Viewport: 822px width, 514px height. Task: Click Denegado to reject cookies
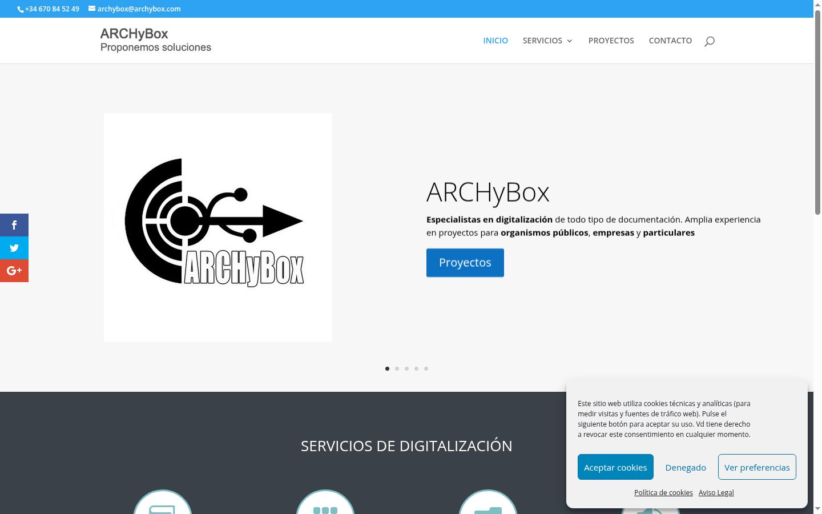(686, 467)
